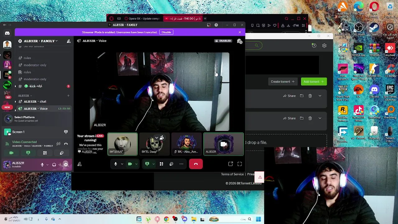This screenshot has width=398, height=224.
Task: Disconnect with the red hang-up button
Action: tap(196, 164)
